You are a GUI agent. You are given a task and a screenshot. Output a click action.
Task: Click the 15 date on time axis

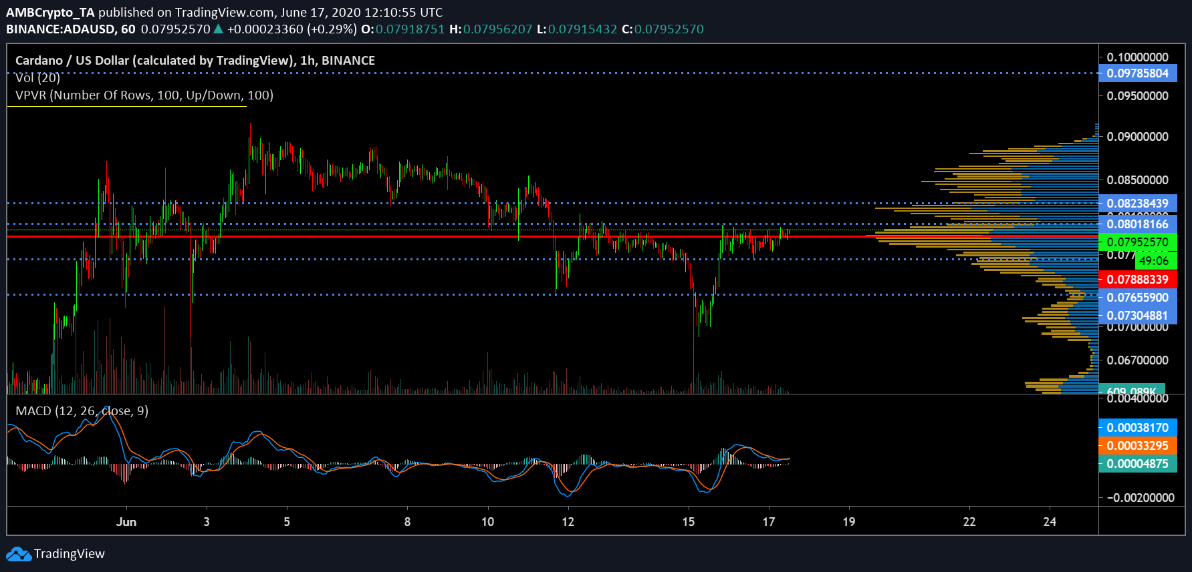689,522
